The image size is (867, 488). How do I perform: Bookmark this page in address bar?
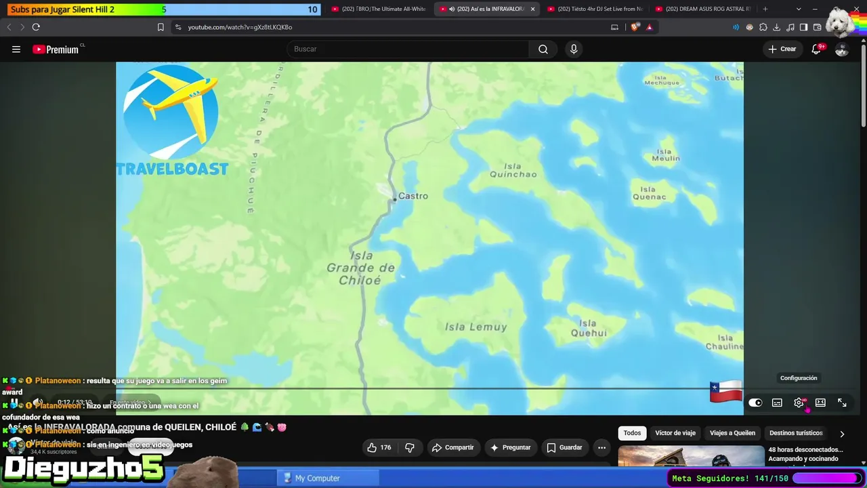point(161,27)
